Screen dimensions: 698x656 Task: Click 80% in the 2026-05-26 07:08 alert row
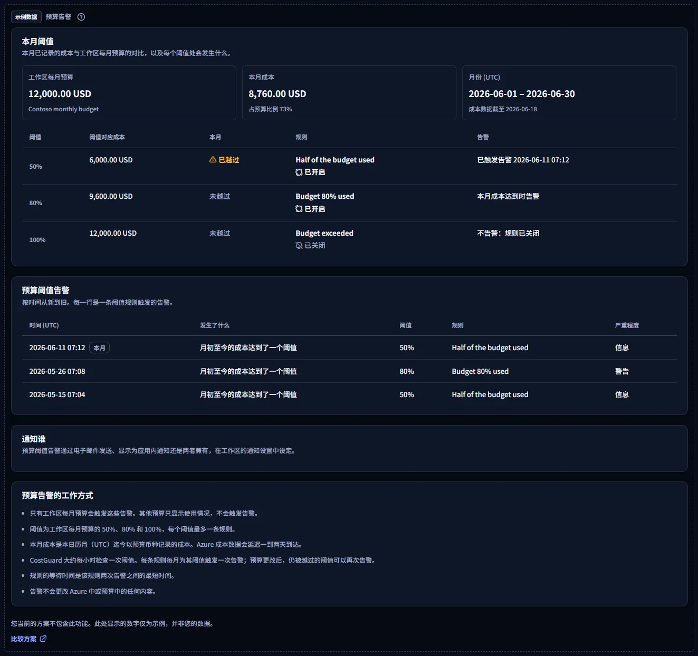(x=407, y=371)
